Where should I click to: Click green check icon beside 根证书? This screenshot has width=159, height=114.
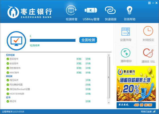8,101
